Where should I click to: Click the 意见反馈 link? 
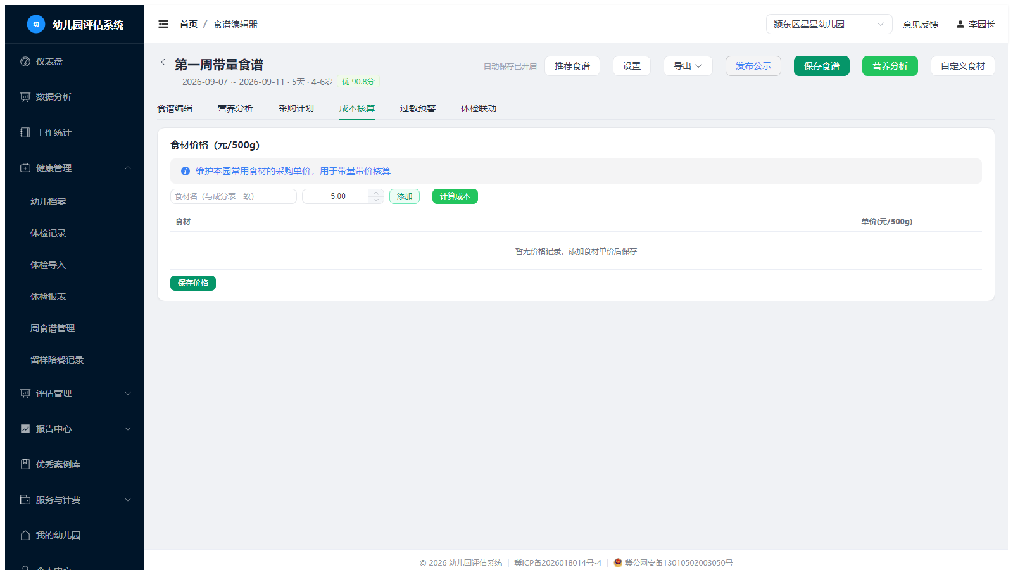(x=921, y=24)
